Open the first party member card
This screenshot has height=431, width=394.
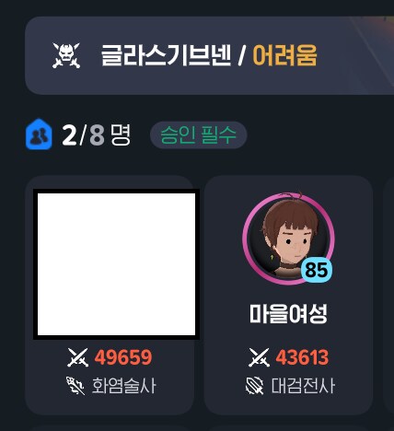[x=110, y=296]
